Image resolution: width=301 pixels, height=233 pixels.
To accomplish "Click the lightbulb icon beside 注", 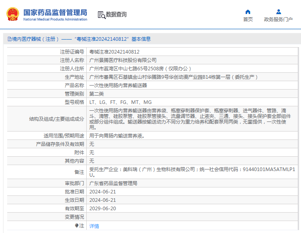I will click(x=77, y=225).
